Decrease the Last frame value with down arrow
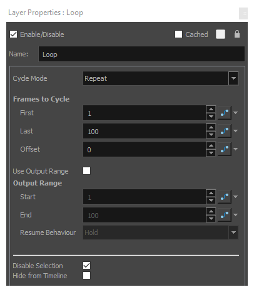Viewport: 254px width, 292px height. pos(211,135)
